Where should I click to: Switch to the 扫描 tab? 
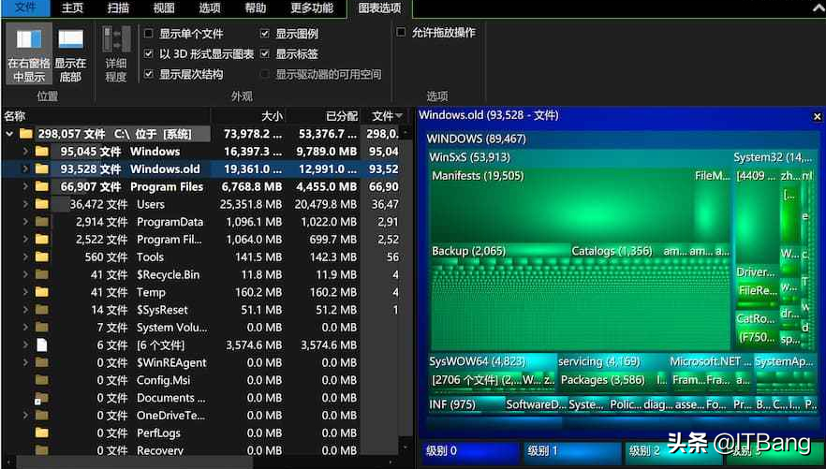tap(118, 8)
